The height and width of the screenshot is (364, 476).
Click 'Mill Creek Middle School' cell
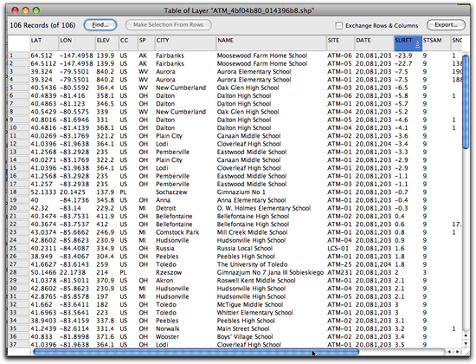click(252, 232)
